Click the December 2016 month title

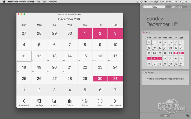pyautogui.click(x=70, y=19)
